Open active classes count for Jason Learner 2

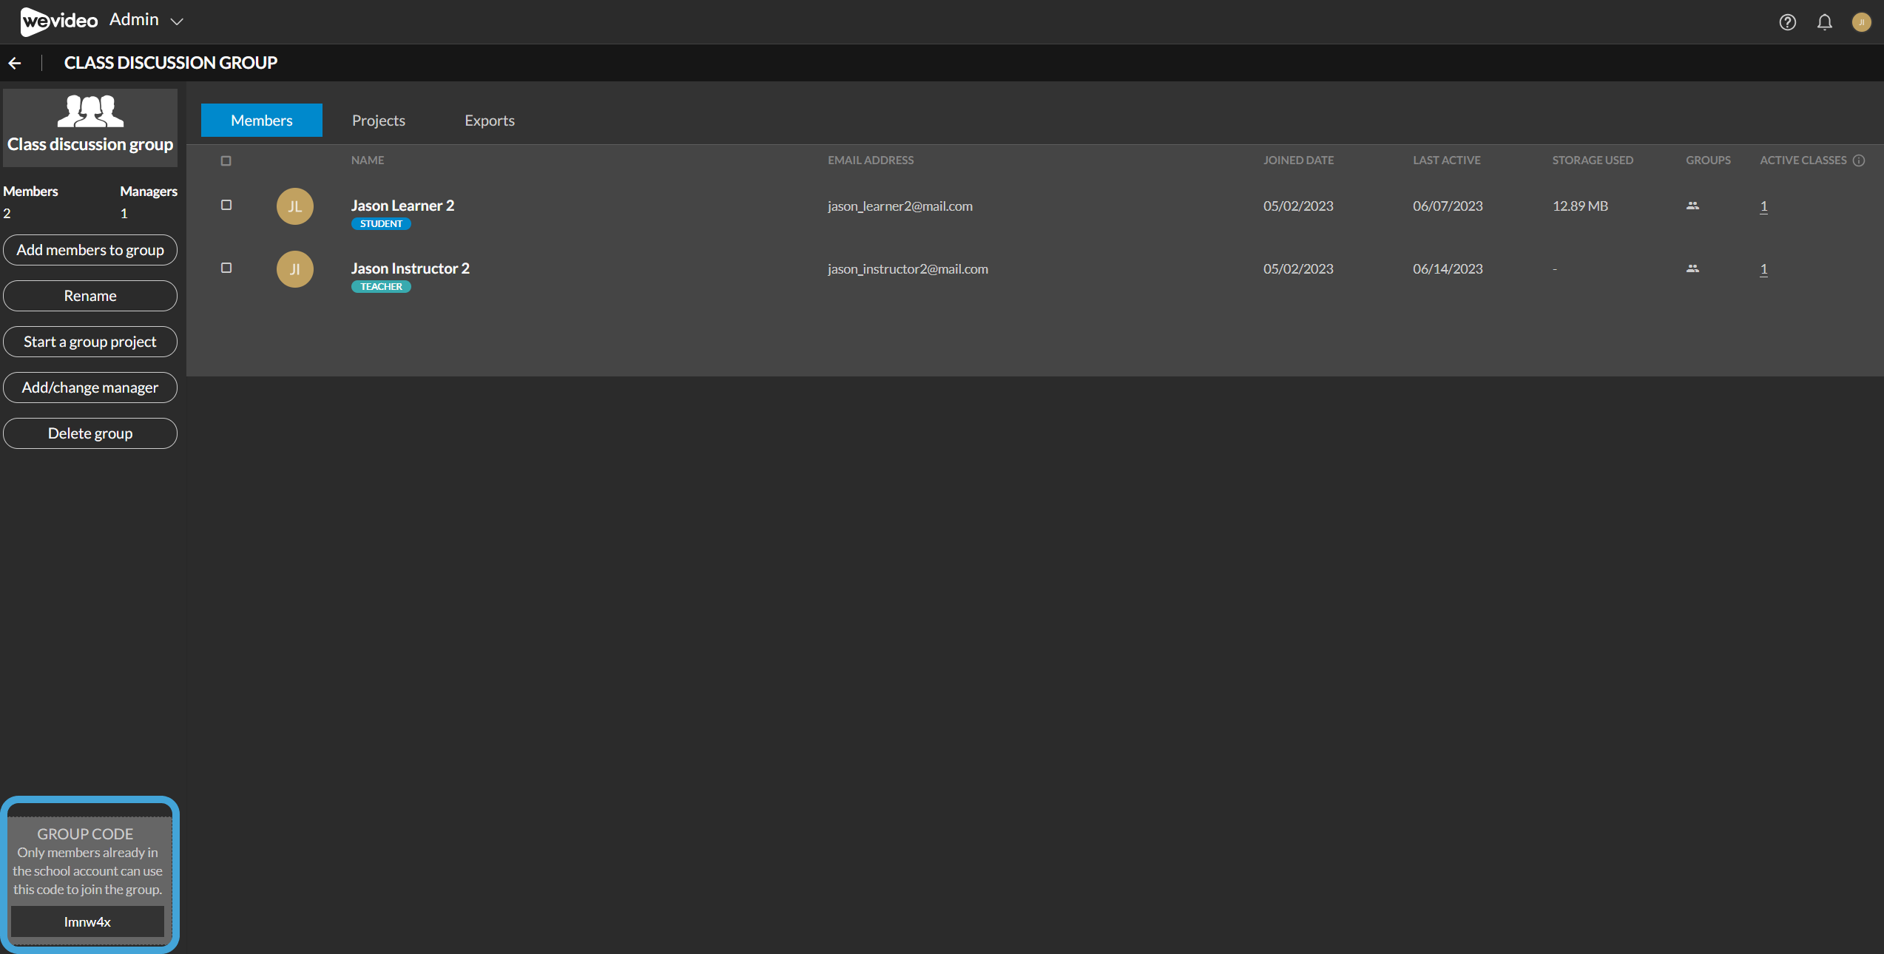tap(1763, 206)
